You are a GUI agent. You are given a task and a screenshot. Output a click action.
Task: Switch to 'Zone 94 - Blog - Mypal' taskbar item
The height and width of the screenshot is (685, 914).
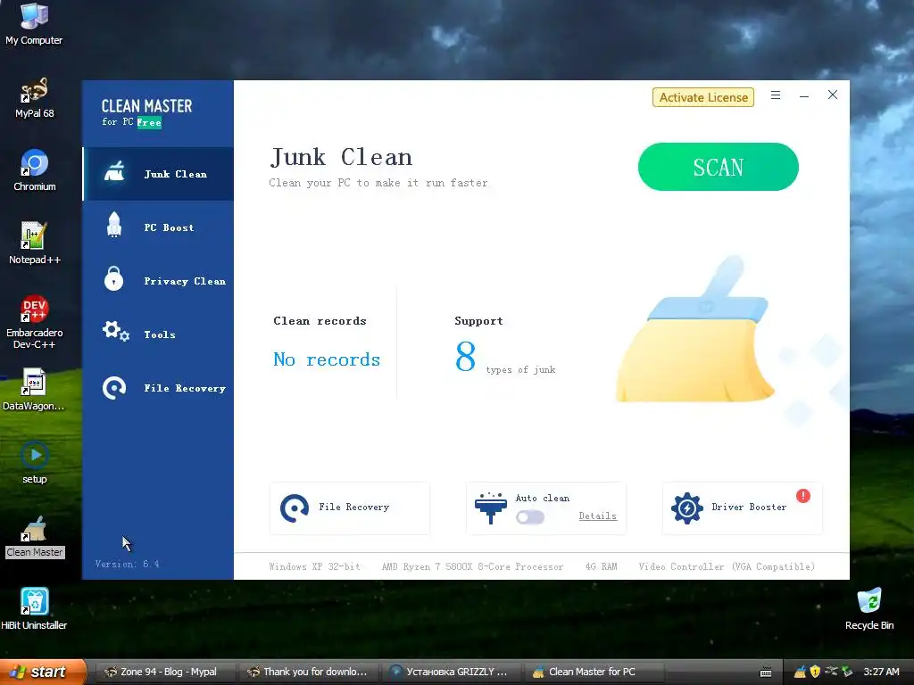point(164,672)
